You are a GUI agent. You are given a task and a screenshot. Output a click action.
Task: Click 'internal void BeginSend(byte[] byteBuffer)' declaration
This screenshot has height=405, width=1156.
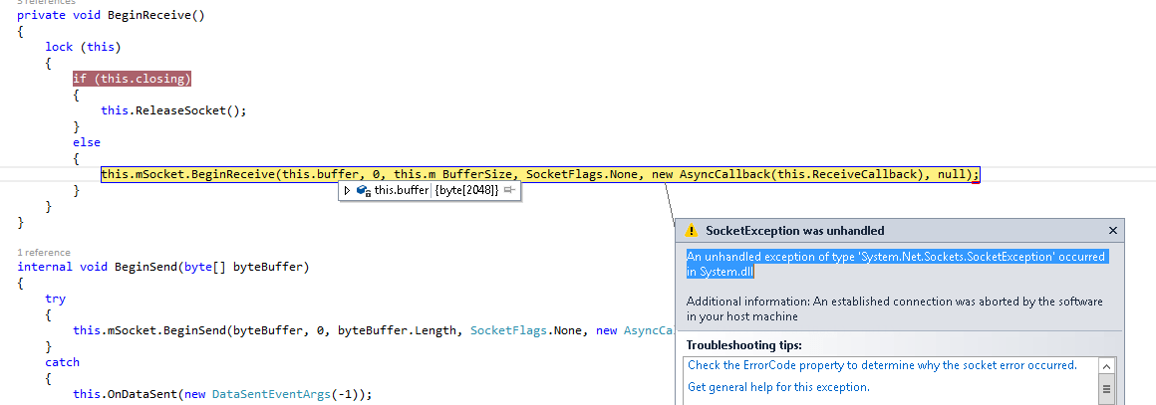(x=162, y=267)
